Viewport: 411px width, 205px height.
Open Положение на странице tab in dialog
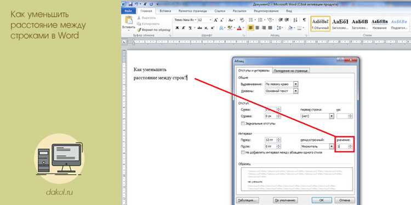click(291, 71)
